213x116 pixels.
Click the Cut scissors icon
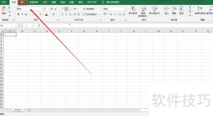pyautogui.click(x=9, y=7)
